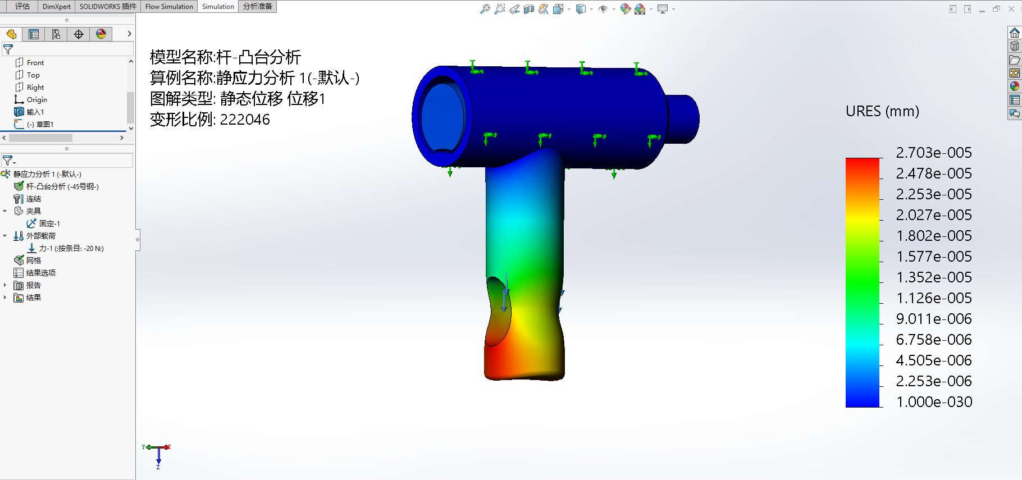This screenshot has width=1022, height=480.
Task: Select the Zoom to Area tool
Action: point(499,9)
